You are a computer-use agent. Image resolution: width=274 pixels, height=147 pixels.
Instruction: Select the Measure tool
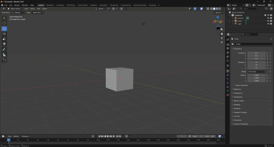coord(4,55)
